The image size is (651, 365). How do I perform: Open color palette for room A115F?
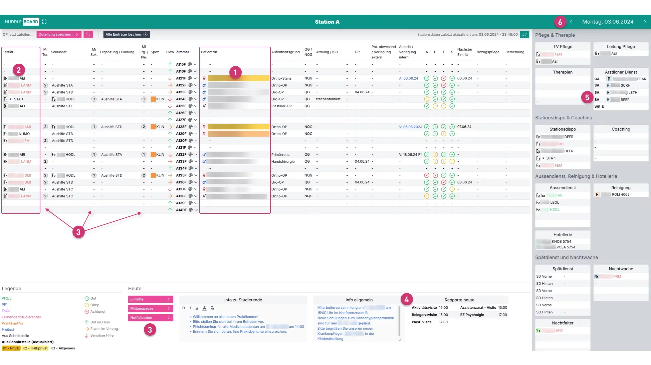(190, 64)
